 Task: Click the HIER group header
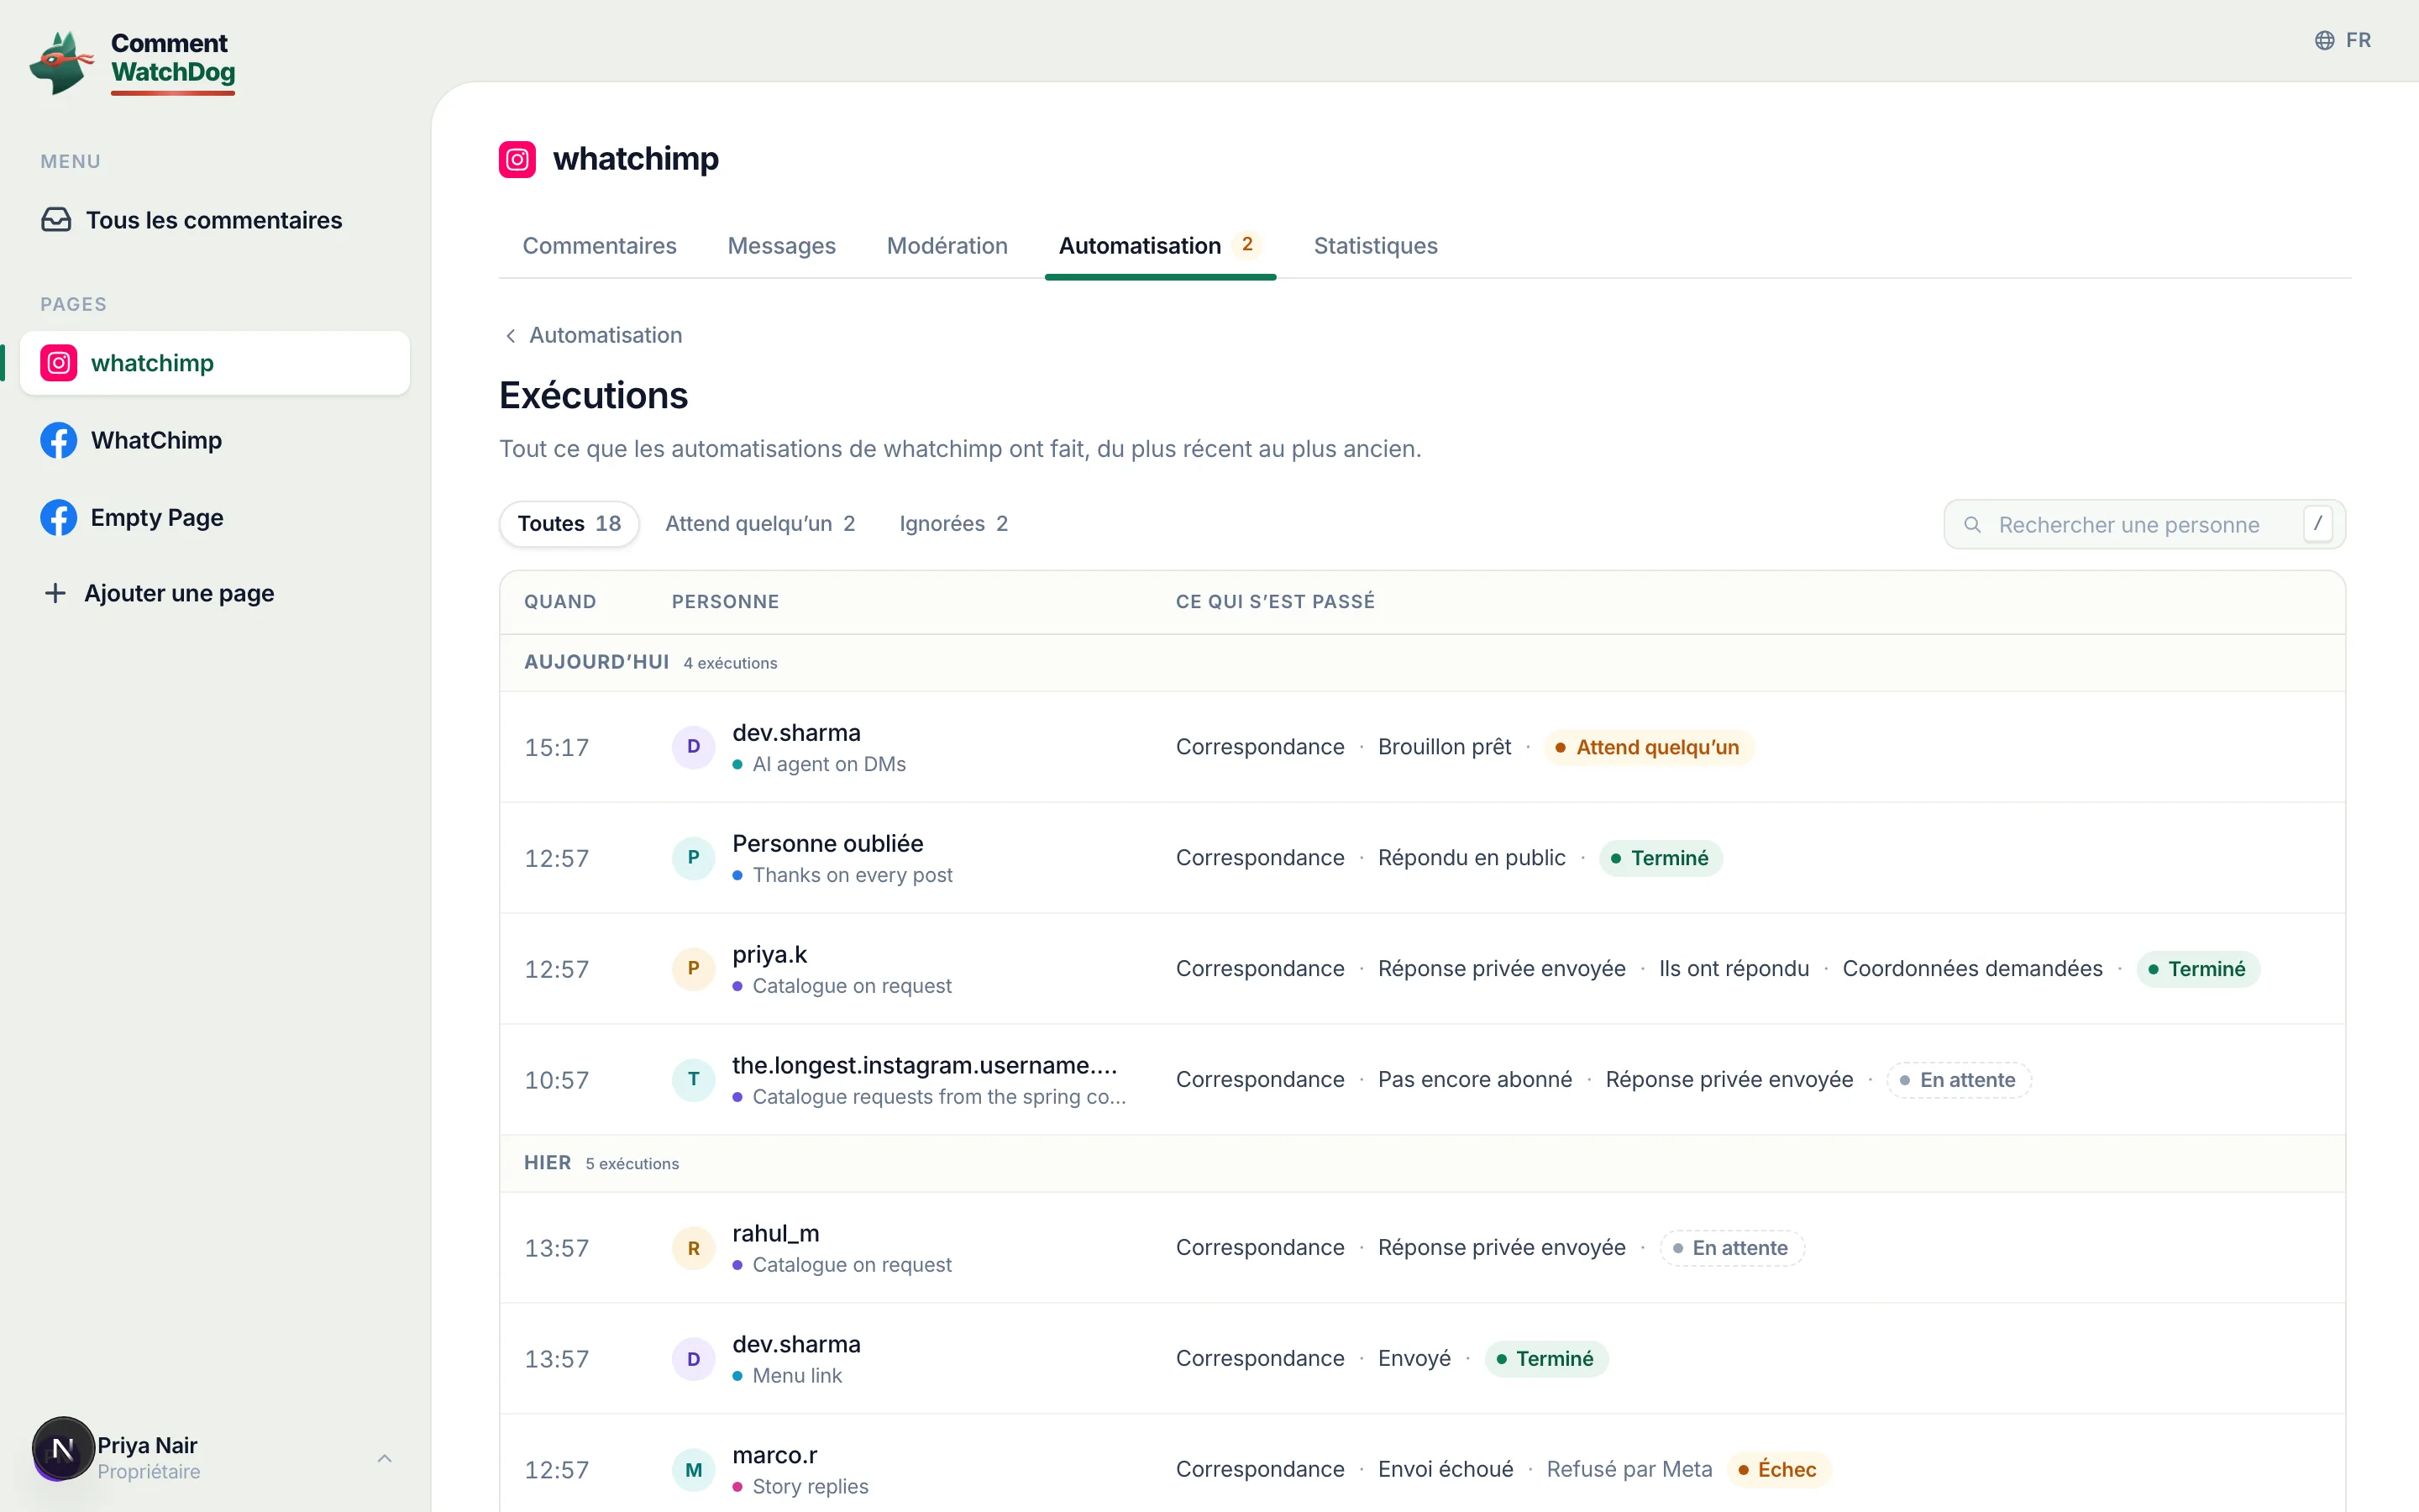click(x=1422, y=1164)
